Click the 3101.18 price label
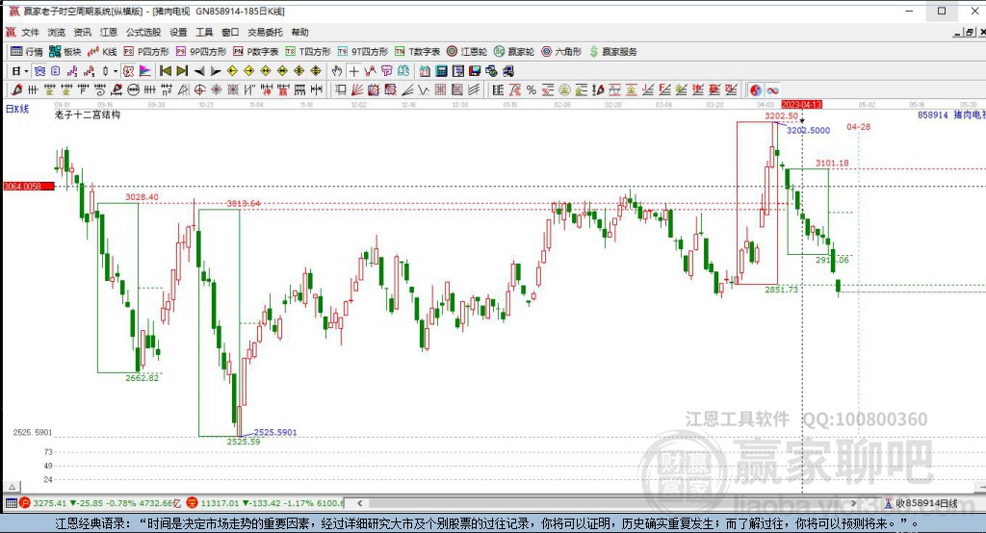 pyautogui.click(x=832, y=163)
